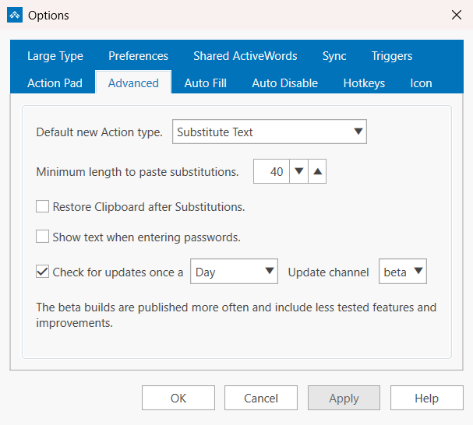The image size is (473, 425).
Task: Open the Preferences tab
Action: point(138,56)
